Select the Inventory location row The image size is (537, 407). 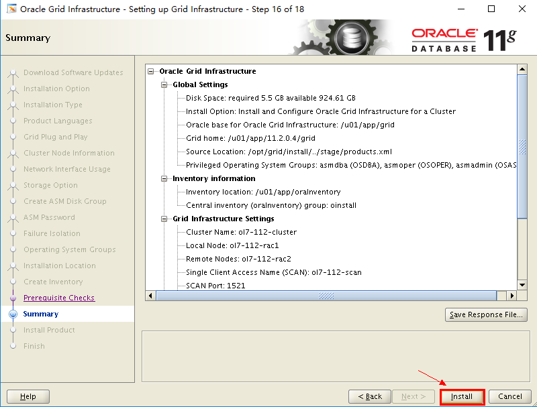pyautogui.click(x=263, y=192)
